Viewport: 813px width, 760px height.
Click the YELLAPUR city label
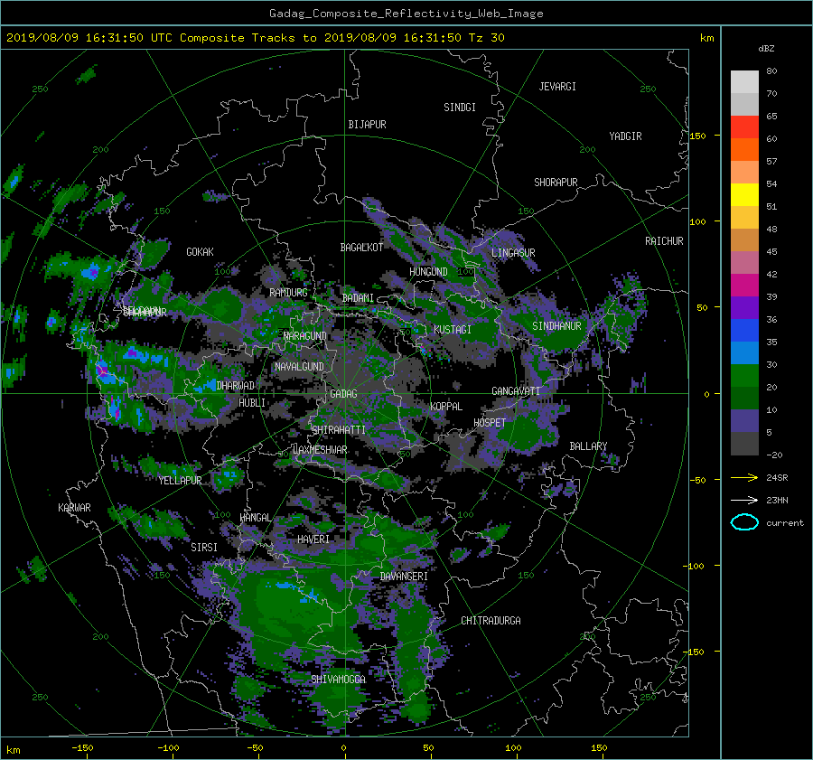pyautogui.click(x=180, y=481)
